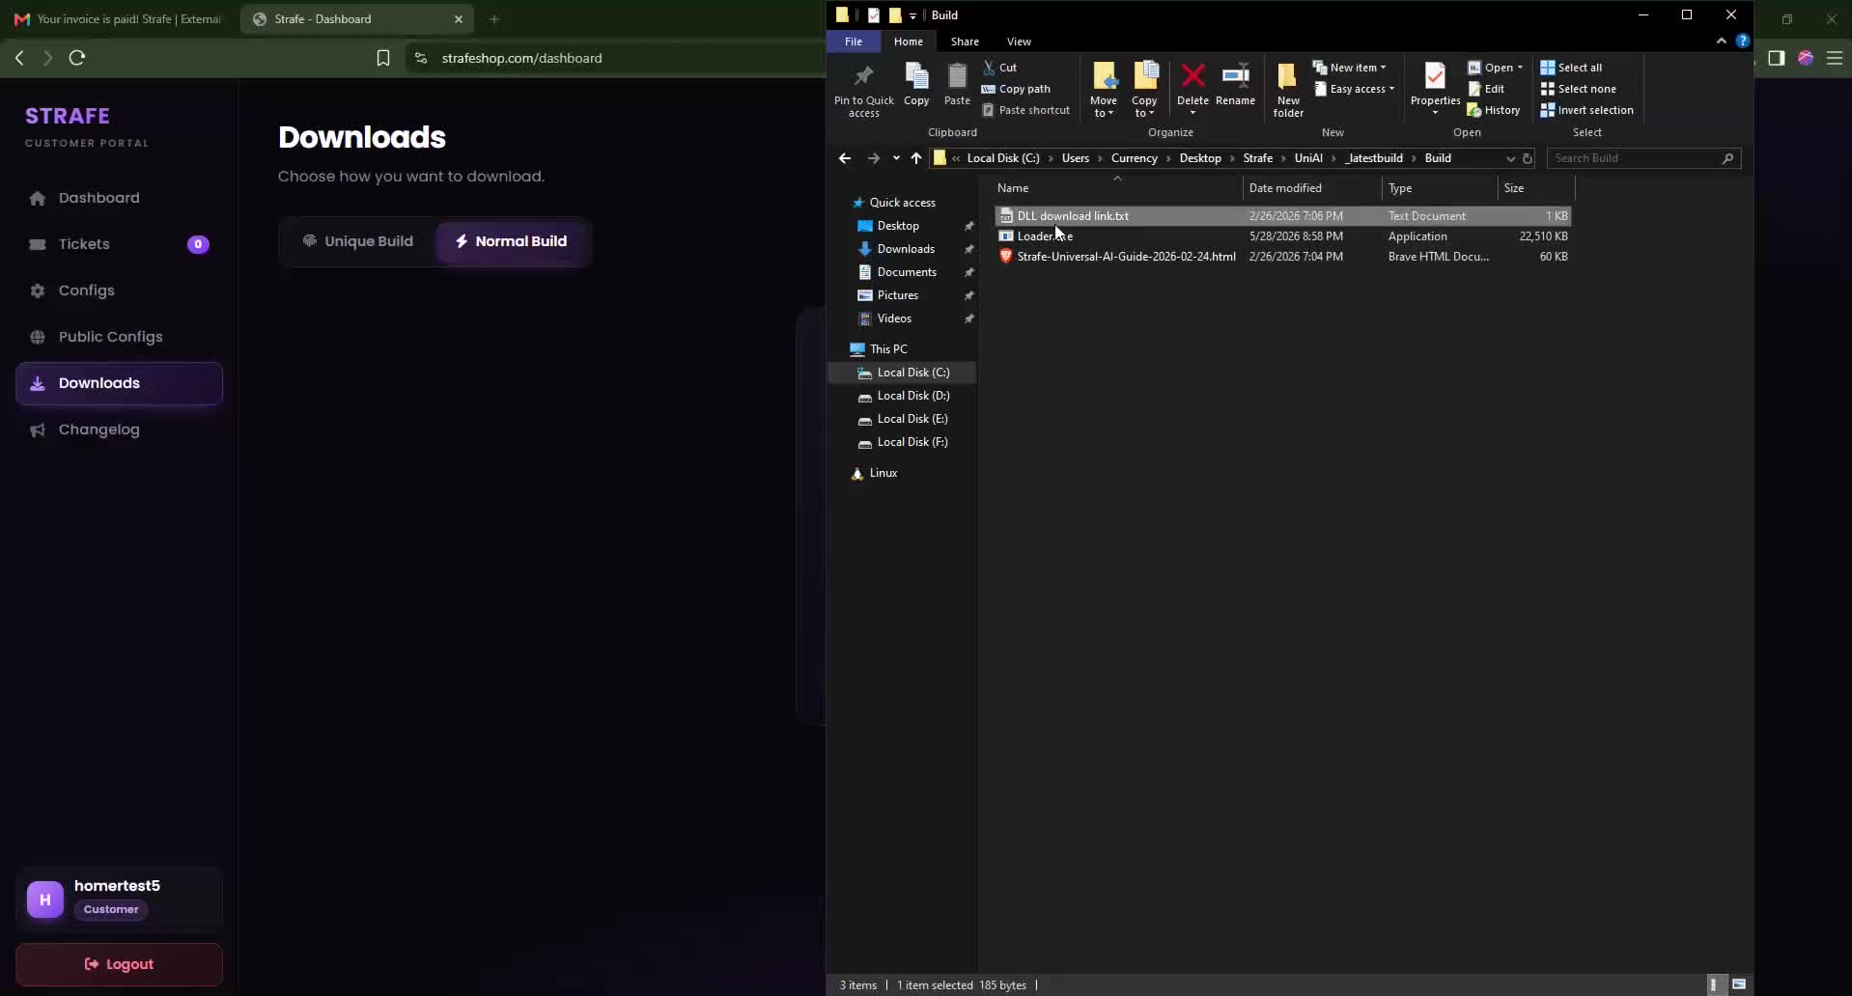
Task: Open Downloads in Quick access
Action: (906, 249)
